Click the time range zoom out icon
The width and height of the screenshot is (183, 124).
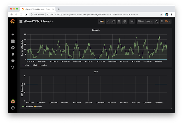point(156,21)
